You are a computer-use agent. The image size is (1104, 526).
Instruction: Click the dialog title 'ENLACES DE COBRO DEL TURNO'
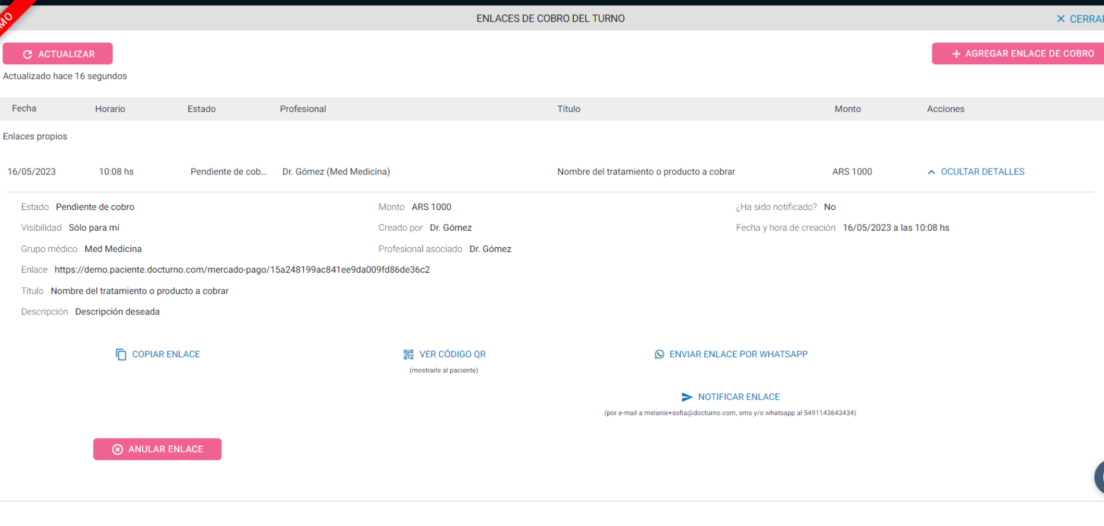pos(551,19)
